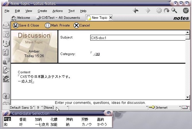Click the home icon on Welcome tab
The height and width of the screenshot is (129, 192).
point(14,18)
